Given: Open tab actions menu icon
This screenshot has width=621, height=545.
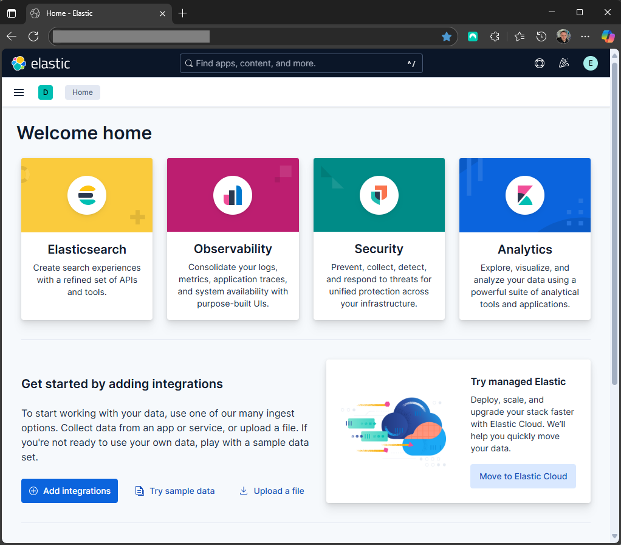Looking at the screenshot, I should [12, 13].
